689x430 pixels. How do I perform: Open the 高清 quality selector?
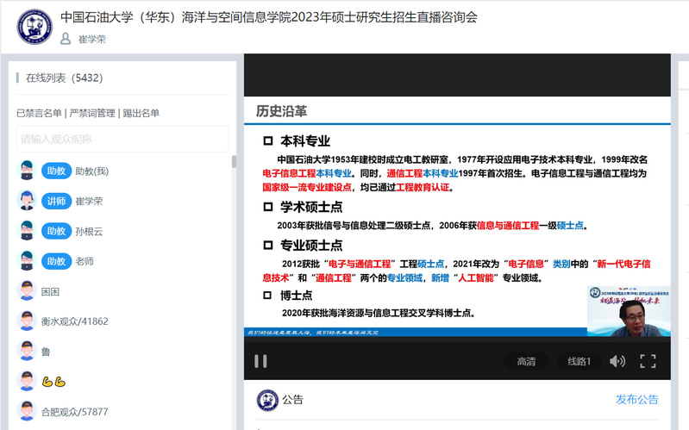pos(526,361)
